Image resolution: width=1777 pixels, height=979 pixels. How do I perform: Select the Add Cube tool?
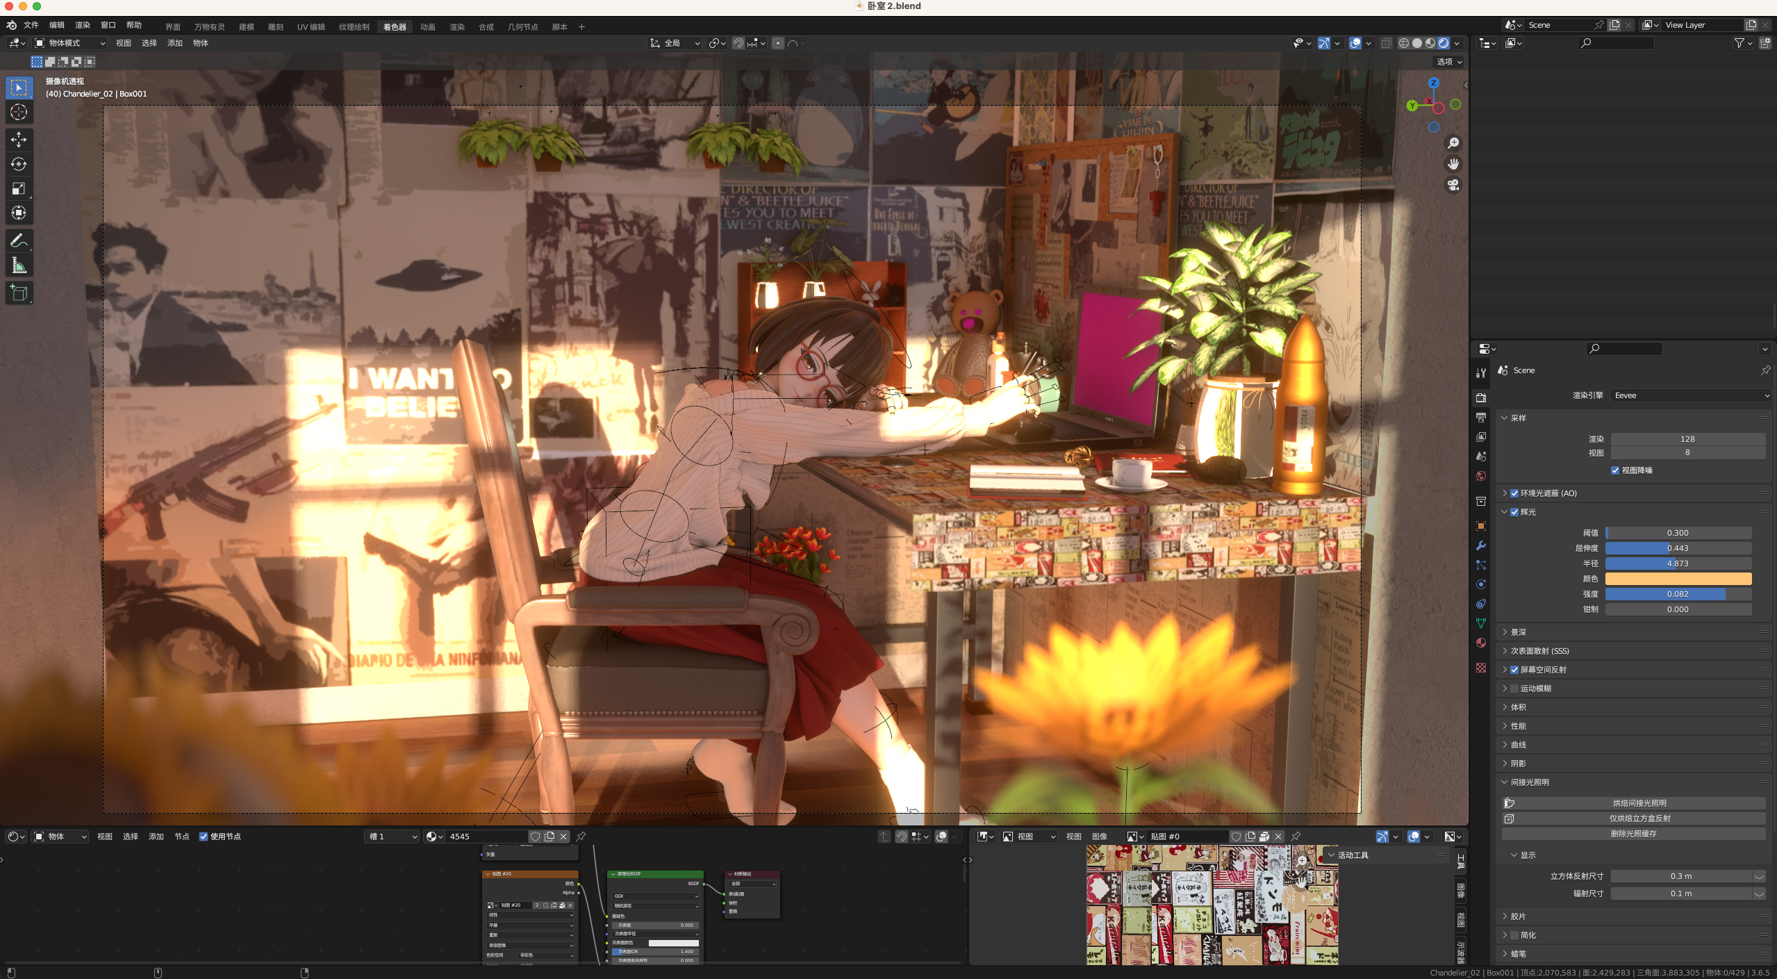click(19, 293)
